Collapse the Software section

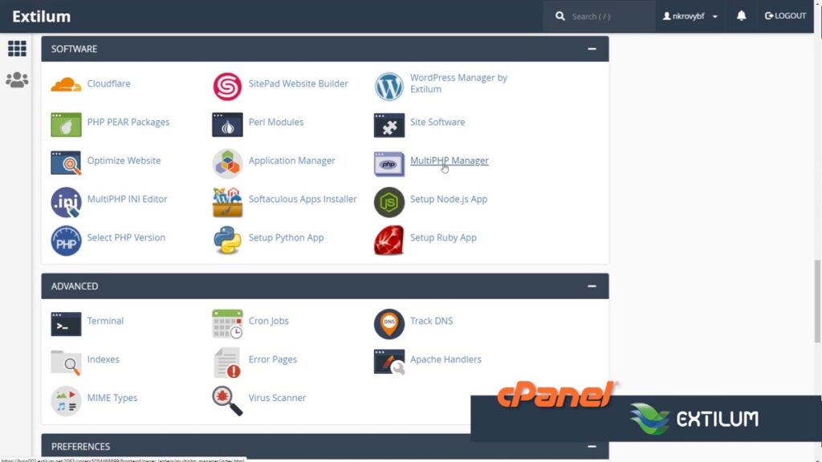pyautogui.click(x=592, y=49)
